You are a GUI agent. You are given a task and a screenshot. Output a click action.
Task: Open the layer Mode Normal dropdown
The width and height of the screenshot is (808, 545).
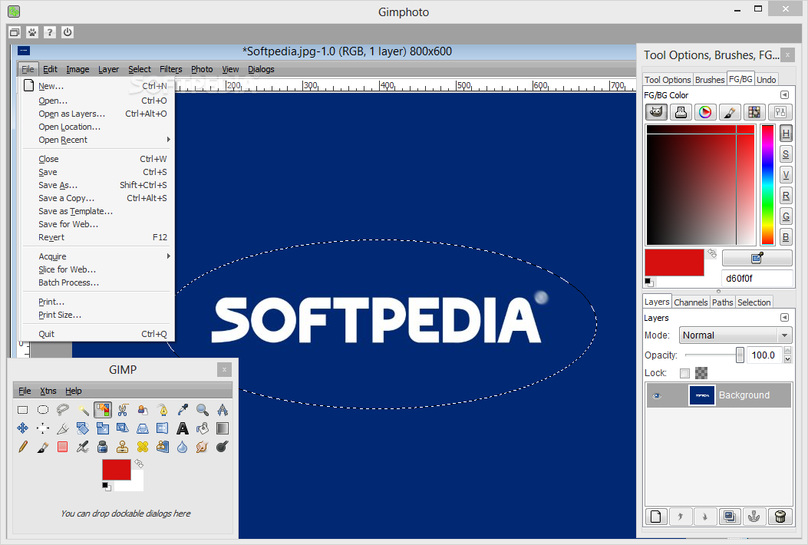click(x=735, y=335)
